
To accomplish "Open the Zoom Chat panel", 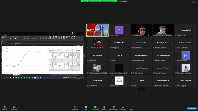I will pos(86,108).
